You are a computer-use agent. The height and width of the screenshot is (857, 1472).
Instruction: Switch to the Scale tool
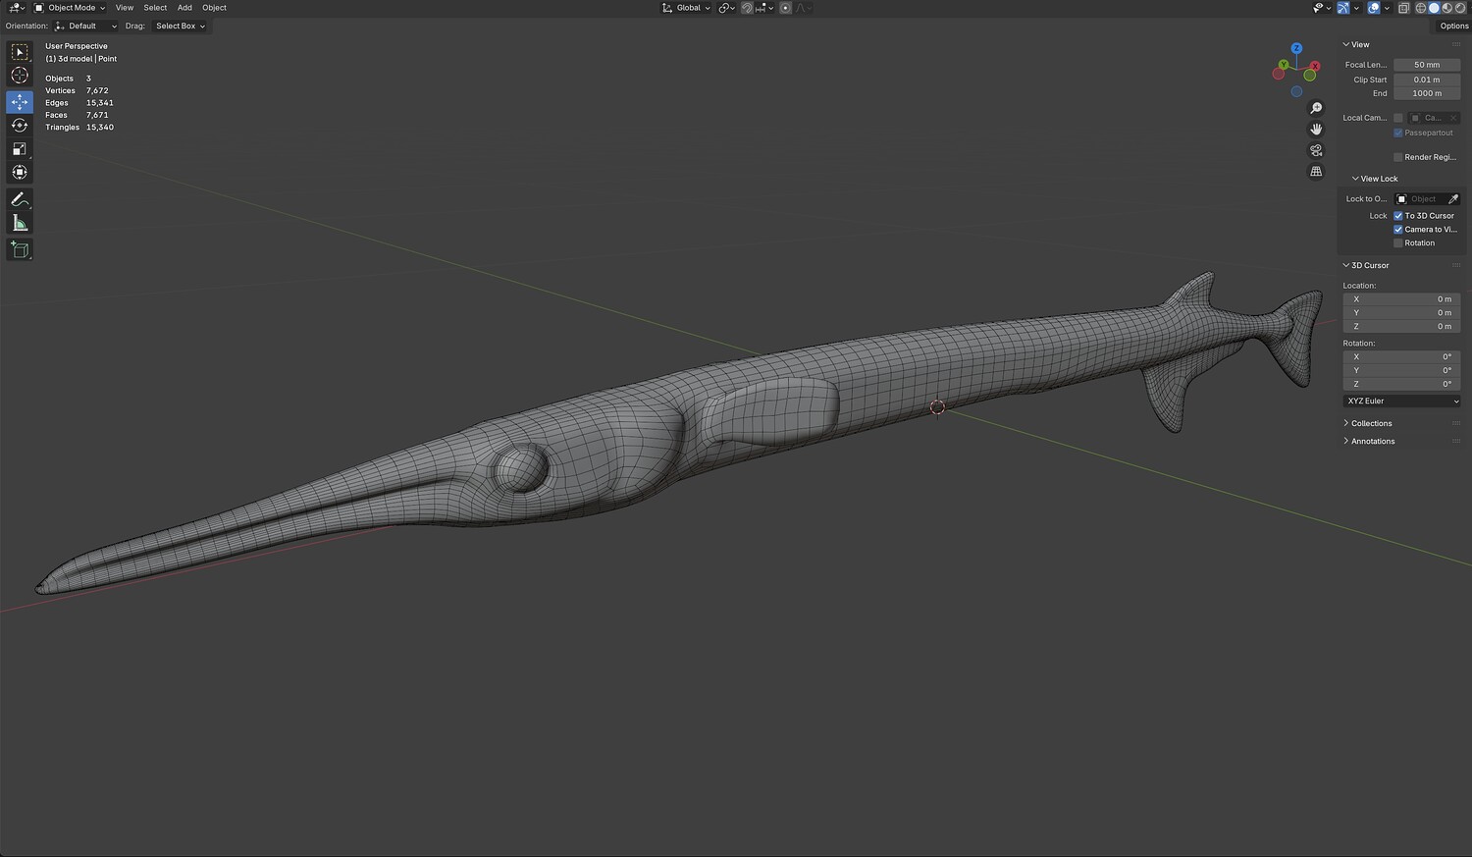pyautogui.click(x=20, y=149)
